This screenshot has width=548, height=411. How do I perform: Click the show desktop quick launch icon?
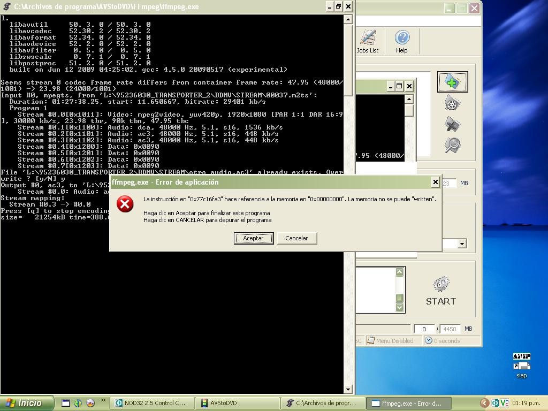point(66,403)
